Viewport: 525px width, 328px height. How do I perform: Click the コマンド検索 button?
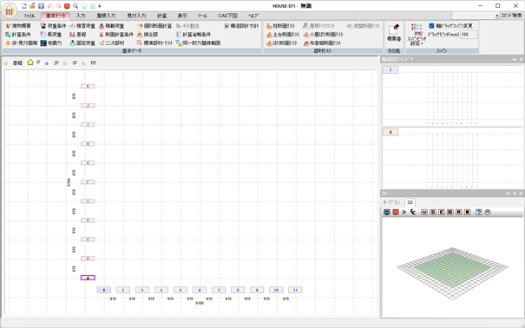(511, 16)
